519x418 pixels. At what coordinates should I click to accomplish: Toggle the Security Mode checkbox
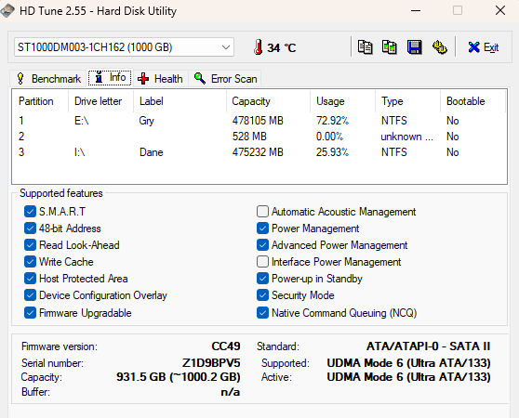pos(262,295)
